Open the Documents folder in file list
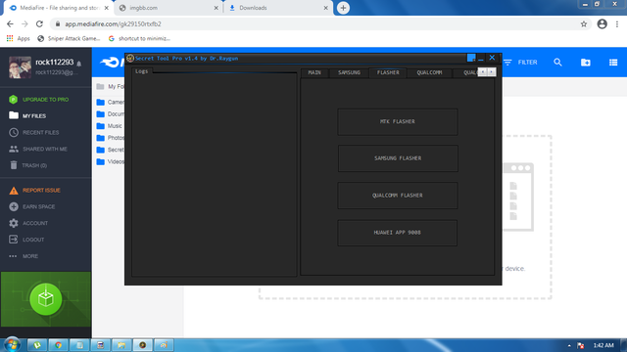The height and width of the screenshot is (352, 627). [111, 114]
